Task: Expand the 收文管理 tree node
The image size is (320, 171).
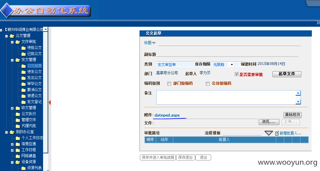Action: (x=12, y=108)
